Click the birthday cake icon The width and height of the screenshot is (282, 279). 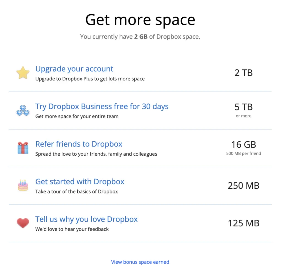point(23,185)
